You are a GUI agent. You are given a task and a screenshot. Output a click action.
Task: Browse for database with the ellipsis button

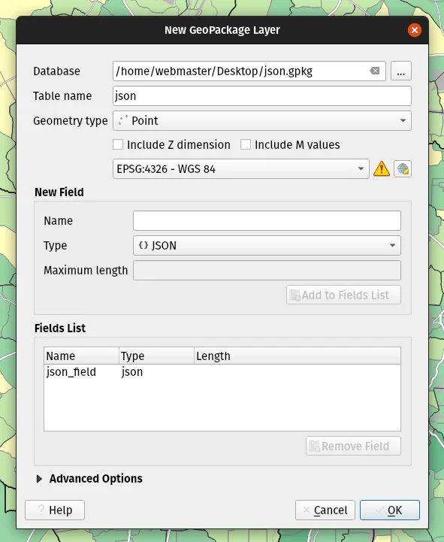pyautogui.click(x=401, y=71)
